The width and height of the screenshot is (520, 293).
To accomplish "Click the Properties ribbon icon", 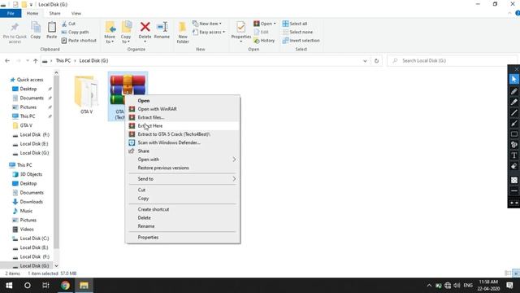I will [x=240, y=28].
